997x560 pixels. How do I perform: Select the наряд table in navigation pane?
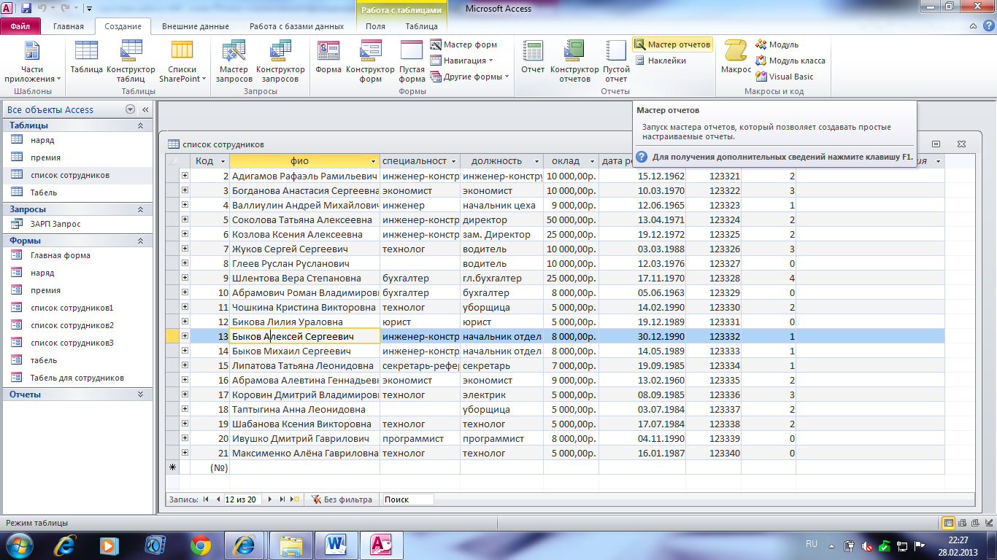77,140
